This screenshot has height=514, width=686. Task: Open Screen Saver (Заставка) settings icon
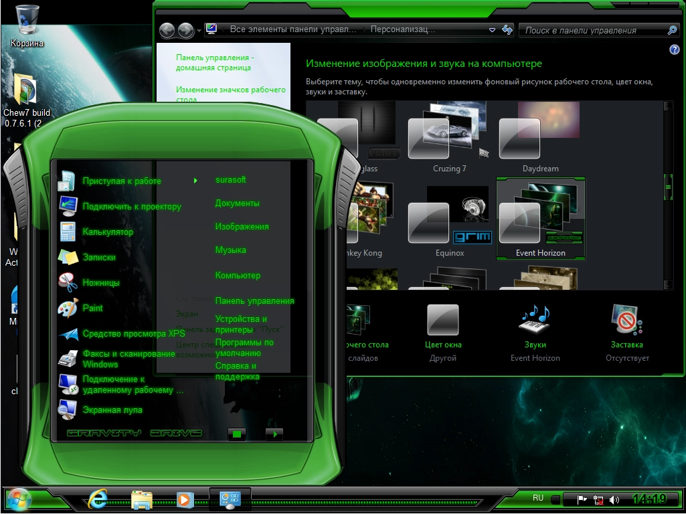[x=626, y=321]
